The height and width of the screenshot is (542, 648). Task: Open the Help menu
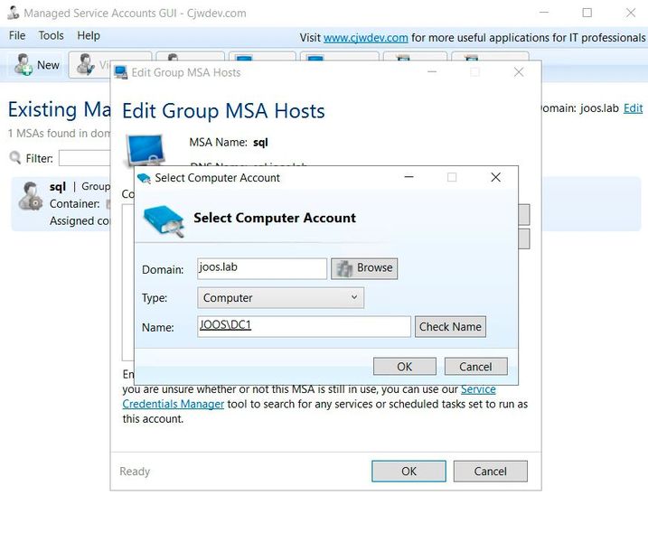89,35
